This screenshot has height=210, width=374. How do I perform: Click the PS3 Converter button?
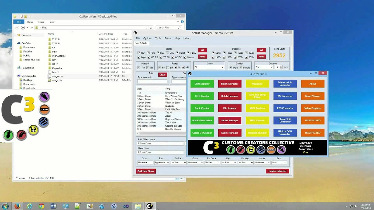[285, 108]
